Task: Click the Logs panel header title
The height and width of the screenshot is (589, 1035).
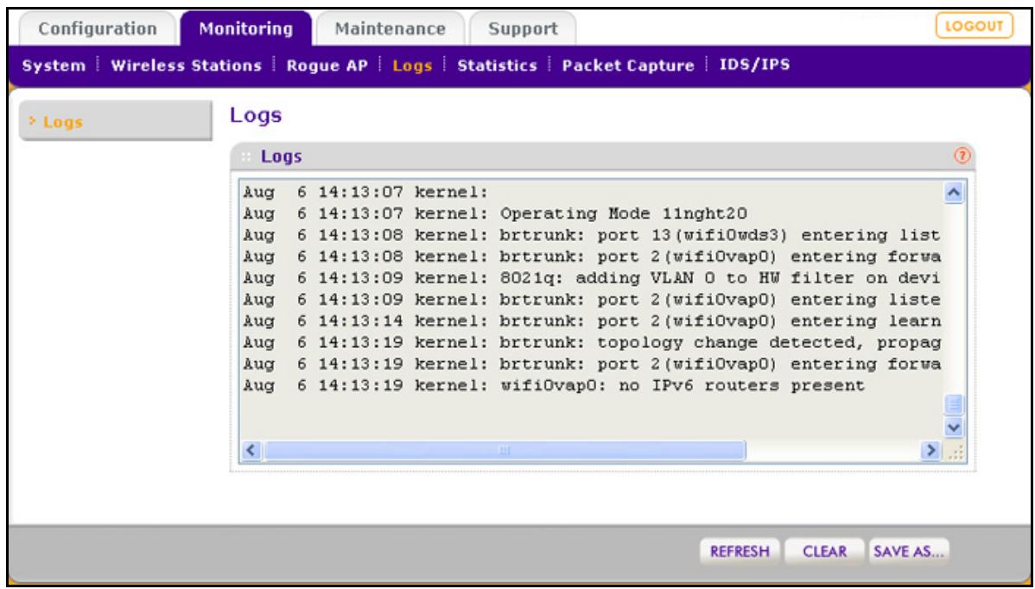Action: click(x=281, y=157)
